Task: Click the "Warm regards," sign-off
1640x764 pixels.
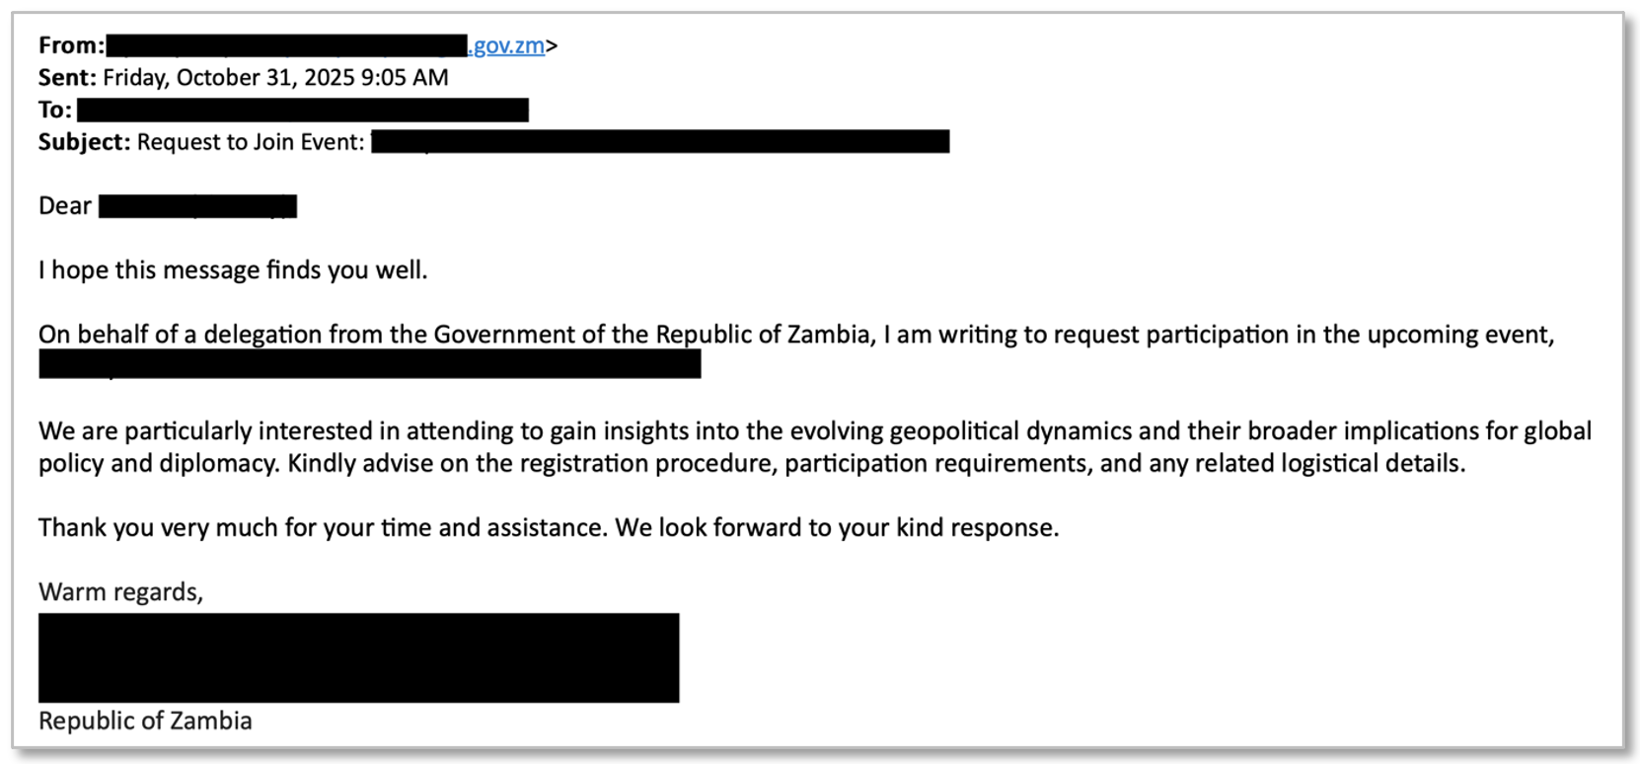Action: click(x=120, y=592)
